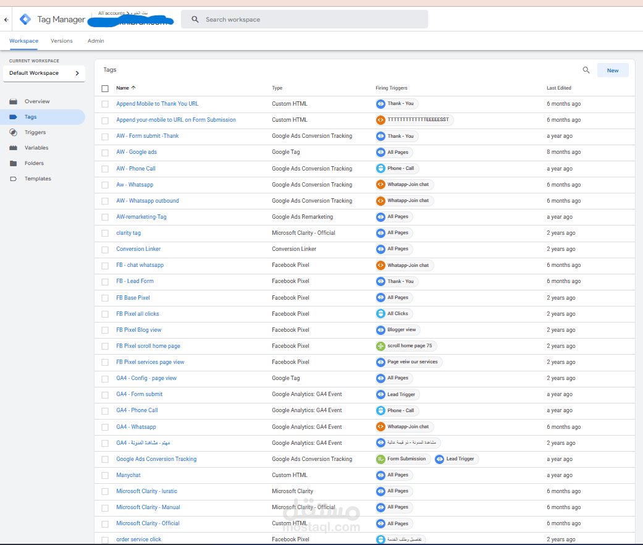Image resolution: width=643 pixels, height=545 pixels.
Task: Open the Append your-mobile to URL on Form Submission tag
Action: (x=176, y=120)
